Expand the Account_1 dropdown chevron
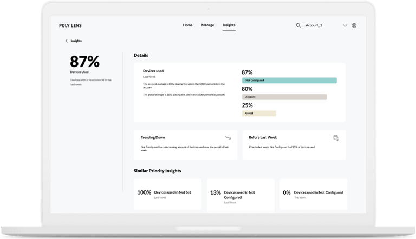Screen dimensions: 416x239 (345, 25)
